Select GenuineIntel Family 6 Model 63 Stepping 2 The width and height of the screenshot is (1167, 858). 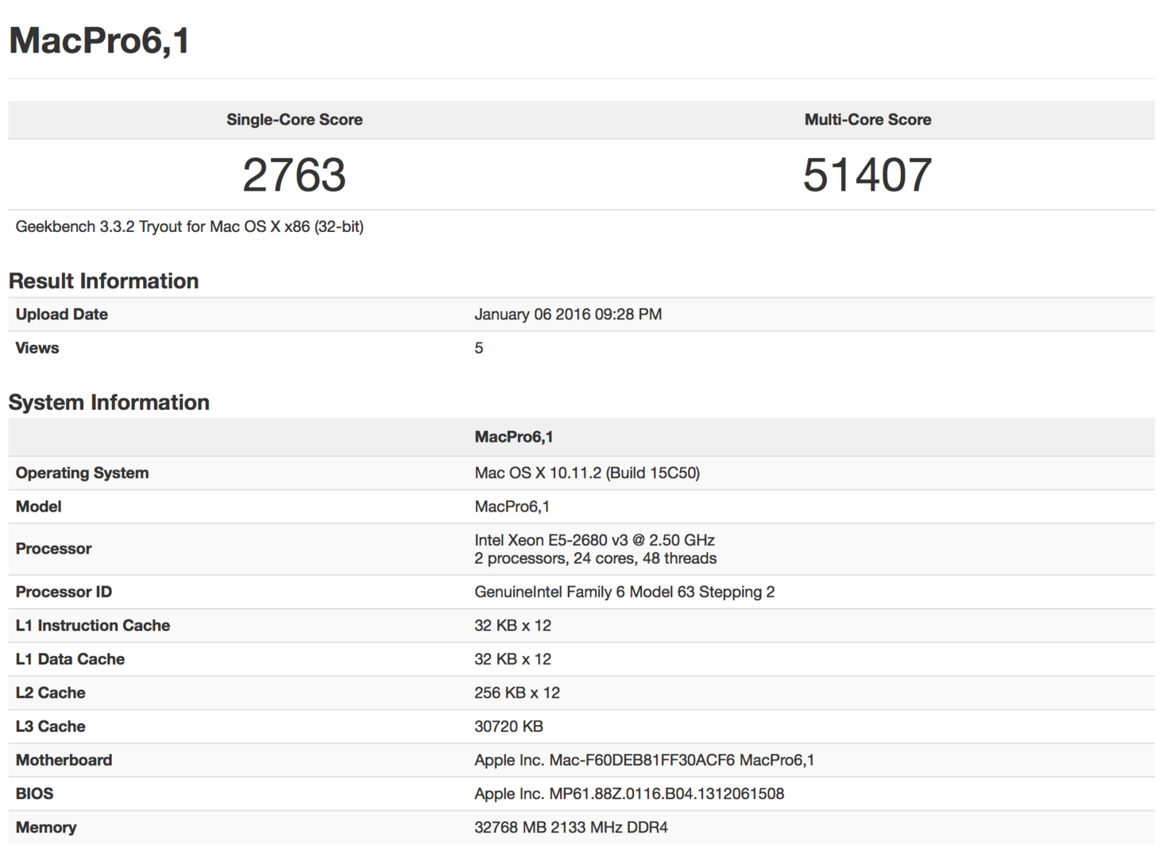click(x=624, y=592)
